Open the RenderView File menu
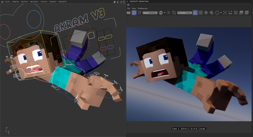The image size is (253, 137). [x=129, y=8]
